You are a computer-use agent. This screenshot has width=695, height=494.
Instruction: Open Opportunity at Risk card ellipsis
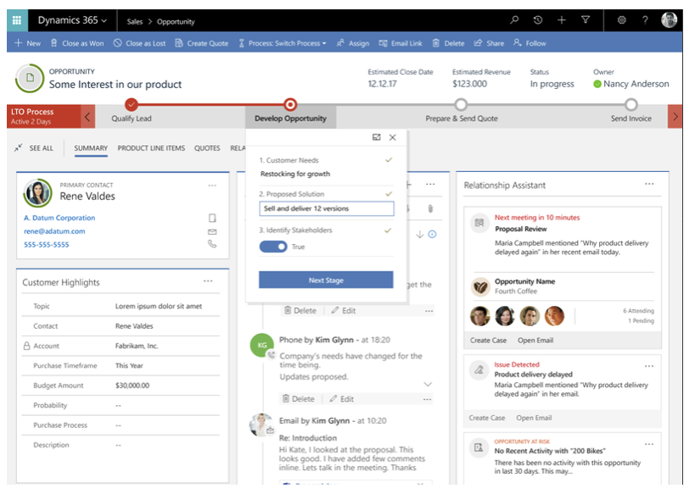click(x=649, y=444)
